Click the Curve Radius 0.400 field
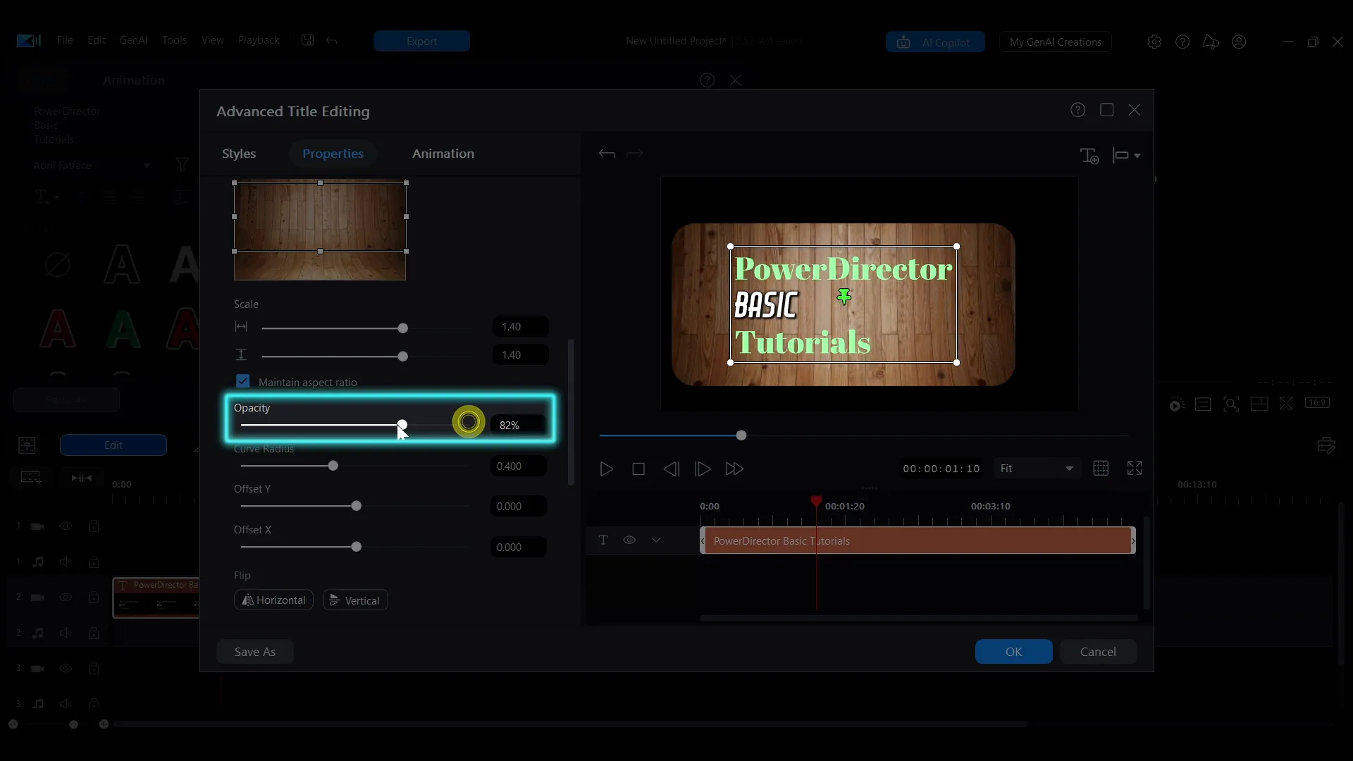This screenshot has height=761, width=1353. click(519, 466)
